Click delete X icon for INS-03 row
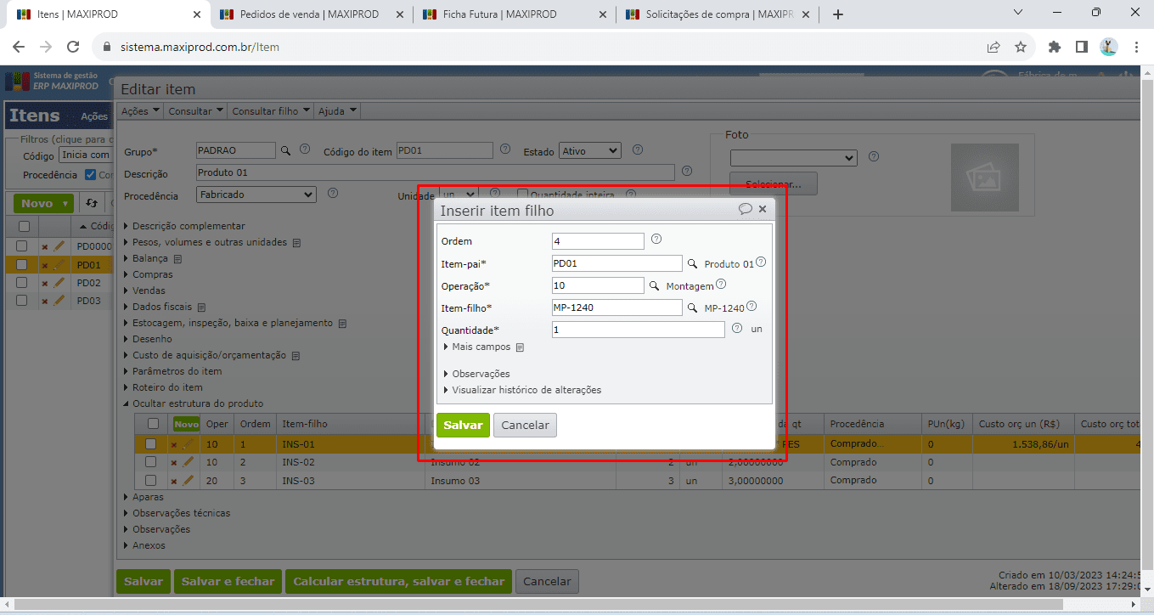 pyautogui.click(x=174, y=481)
